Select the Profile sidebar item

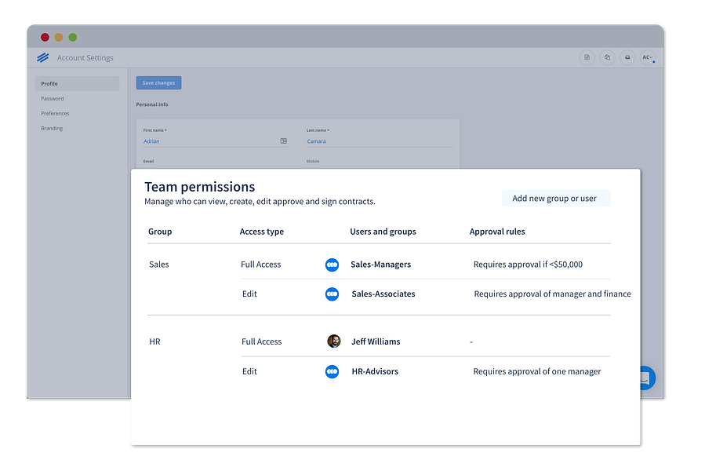tap(78, 84)
